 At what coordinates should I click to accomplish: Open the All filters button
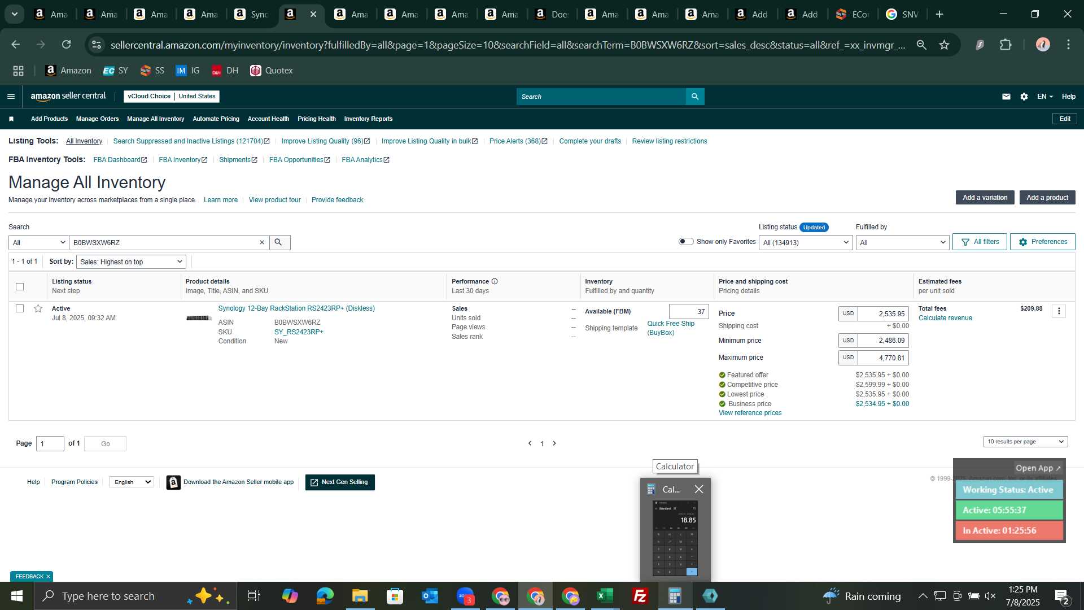[980, 242]
